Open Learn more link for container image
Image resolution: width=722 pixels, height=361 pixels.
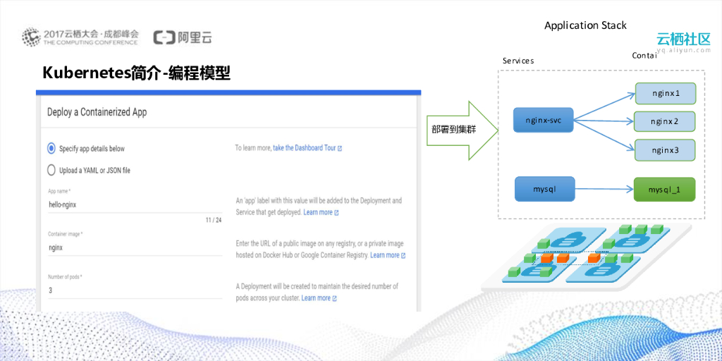[x=385, y=255]
